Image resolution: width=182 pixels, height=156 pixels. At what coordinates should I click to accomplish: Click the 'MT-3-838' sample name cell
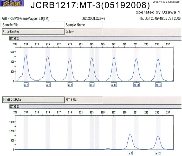83,100
